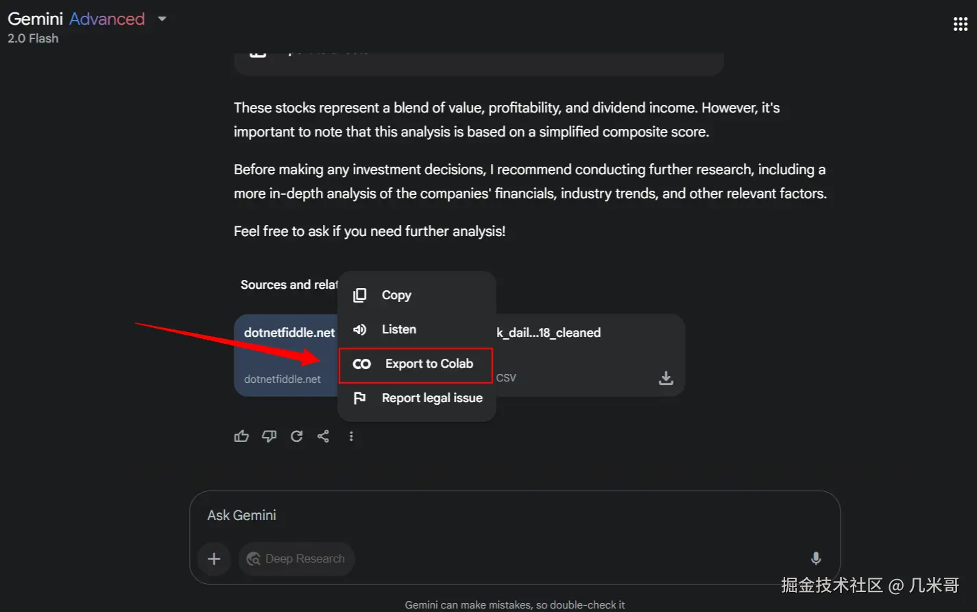Download the CSV file with download icon
The image size is (977, 612).
(666, 378)
